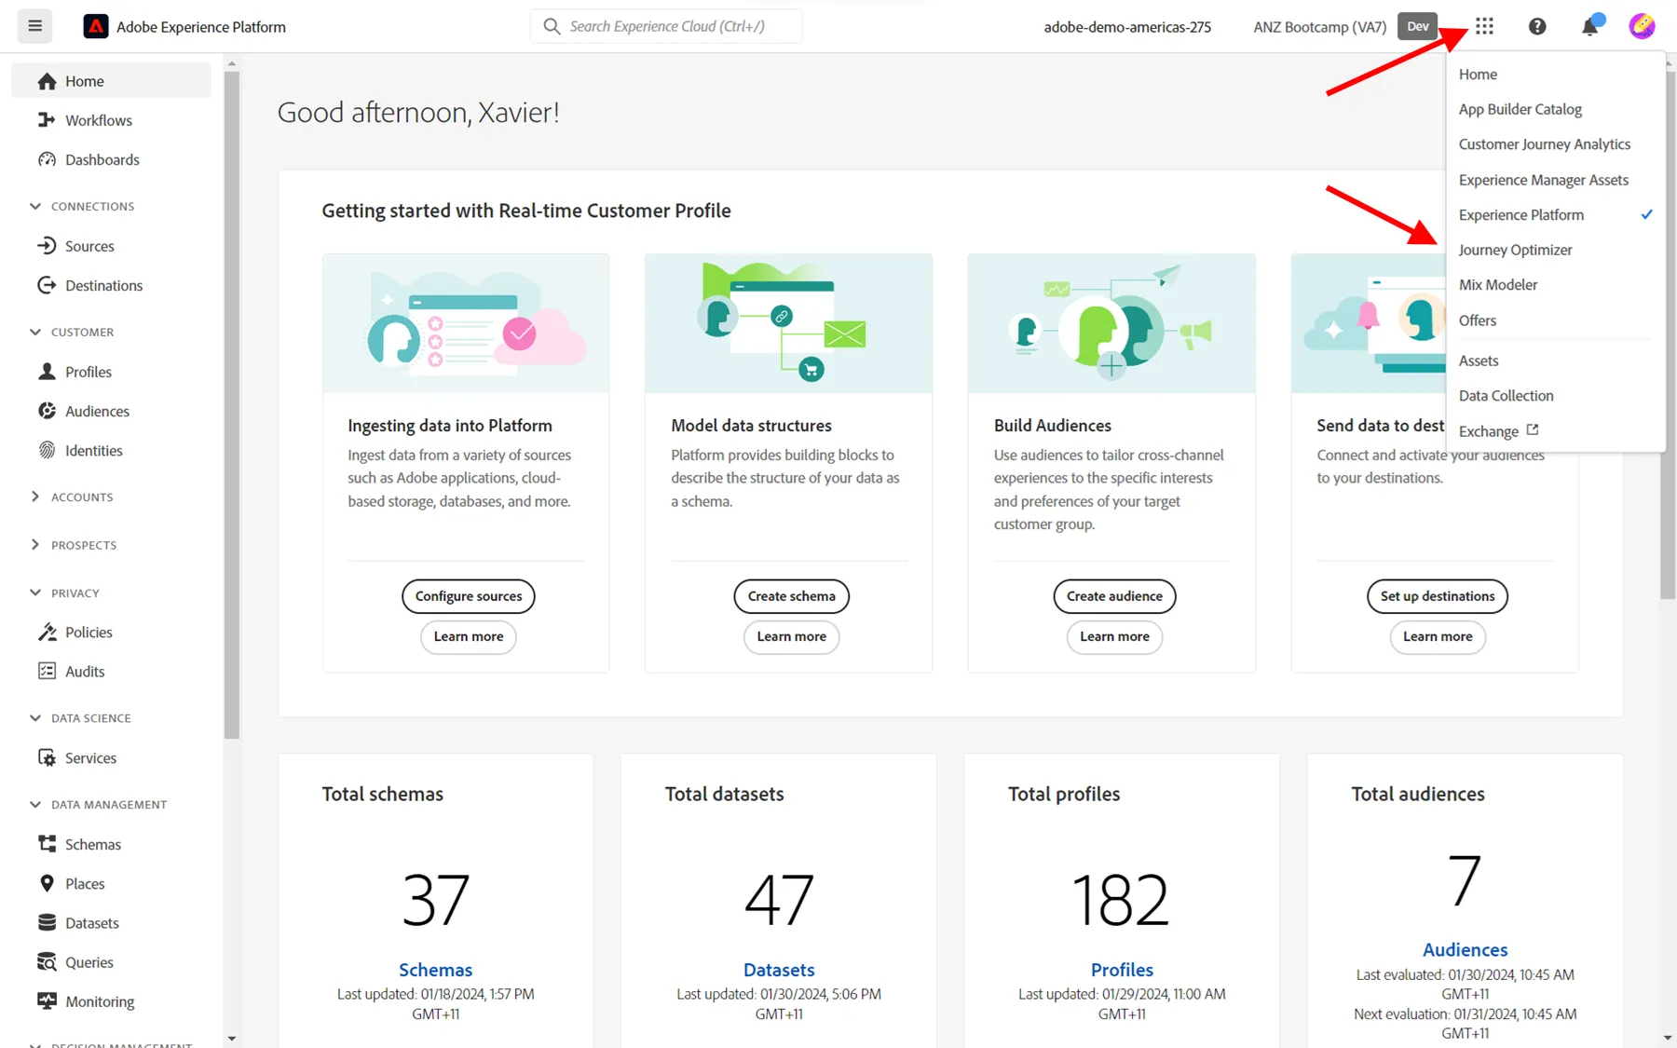1677x1048 pixels.
Task: Open the Help question mark icon
Action: [x=1537, y=26]
